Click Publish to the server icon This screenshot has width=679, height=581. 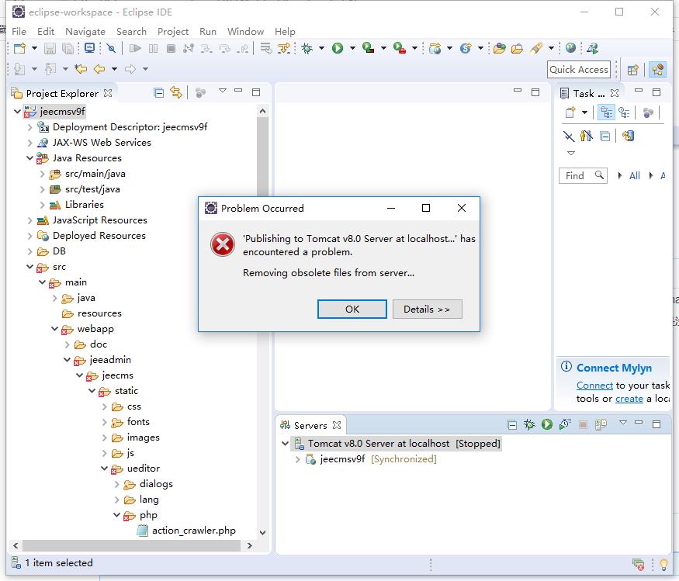pyautogui.click(x=601, y=424)
